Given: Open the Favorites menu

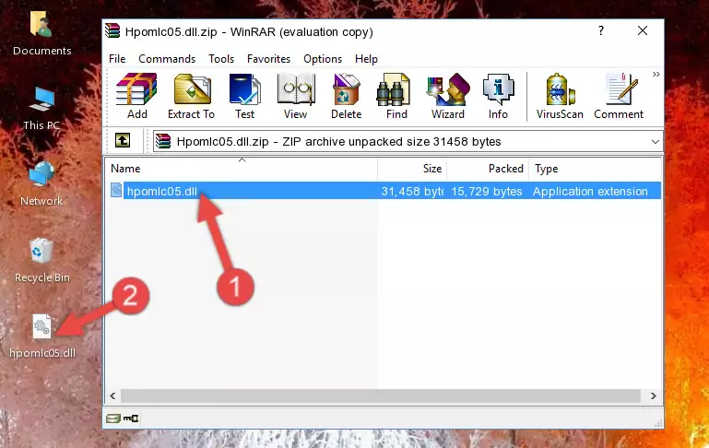Looking at the screenshot, I should click(x=268, y=59).
